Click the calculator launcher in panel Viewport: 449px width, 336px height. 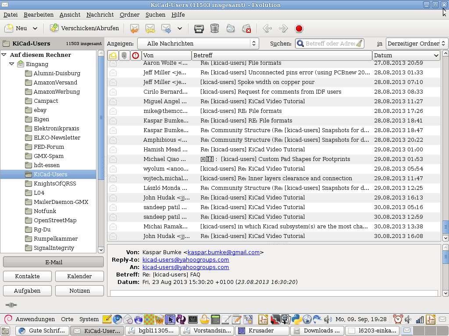(x=215, y=319)
